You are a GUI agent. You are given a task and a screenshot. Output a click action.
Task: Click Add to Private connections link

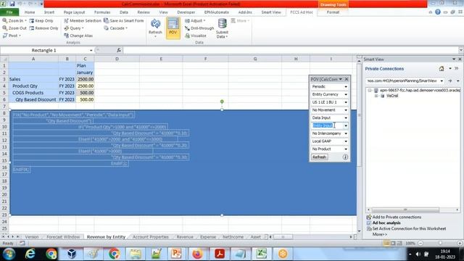coord(397,217)
